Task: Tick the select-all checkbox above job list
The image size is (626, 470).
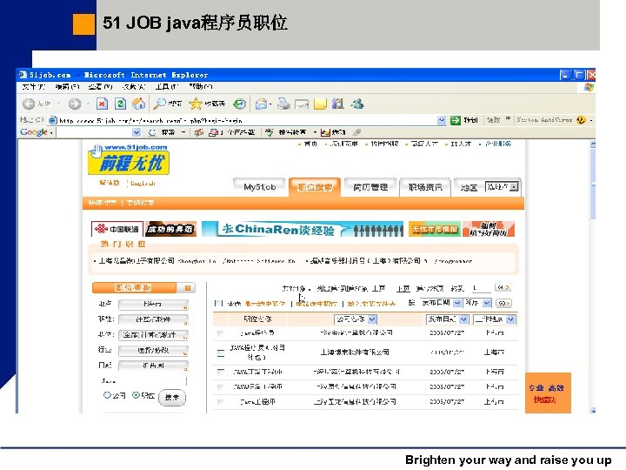Action: (218, 304)
